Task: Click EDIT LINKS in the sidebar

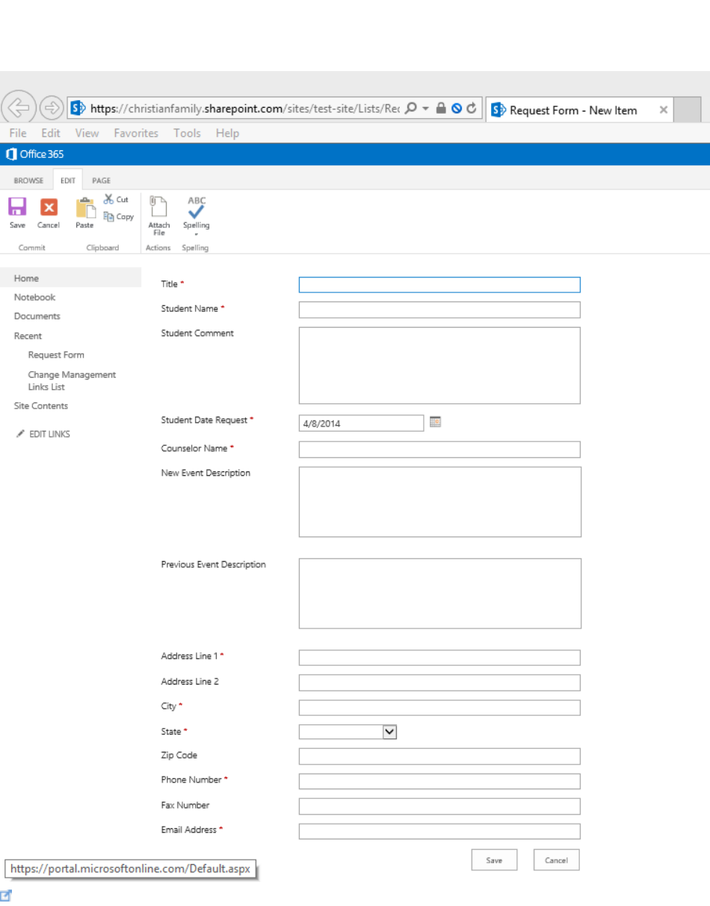Action: (x=49, y=434)
